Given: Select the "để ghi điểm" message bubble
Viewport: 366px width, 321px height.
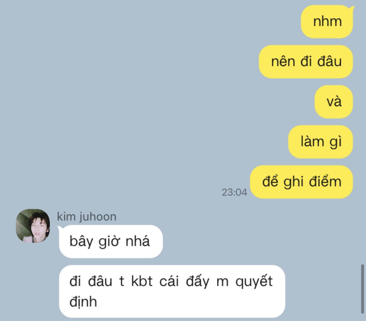Looking at the screenshot, I should (301, 182).
